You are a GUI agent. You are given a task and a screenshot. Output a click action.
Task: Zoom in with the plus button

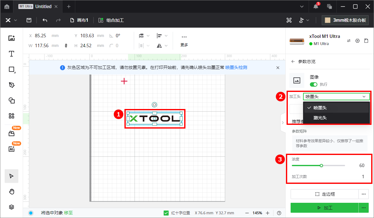(268, 213)
